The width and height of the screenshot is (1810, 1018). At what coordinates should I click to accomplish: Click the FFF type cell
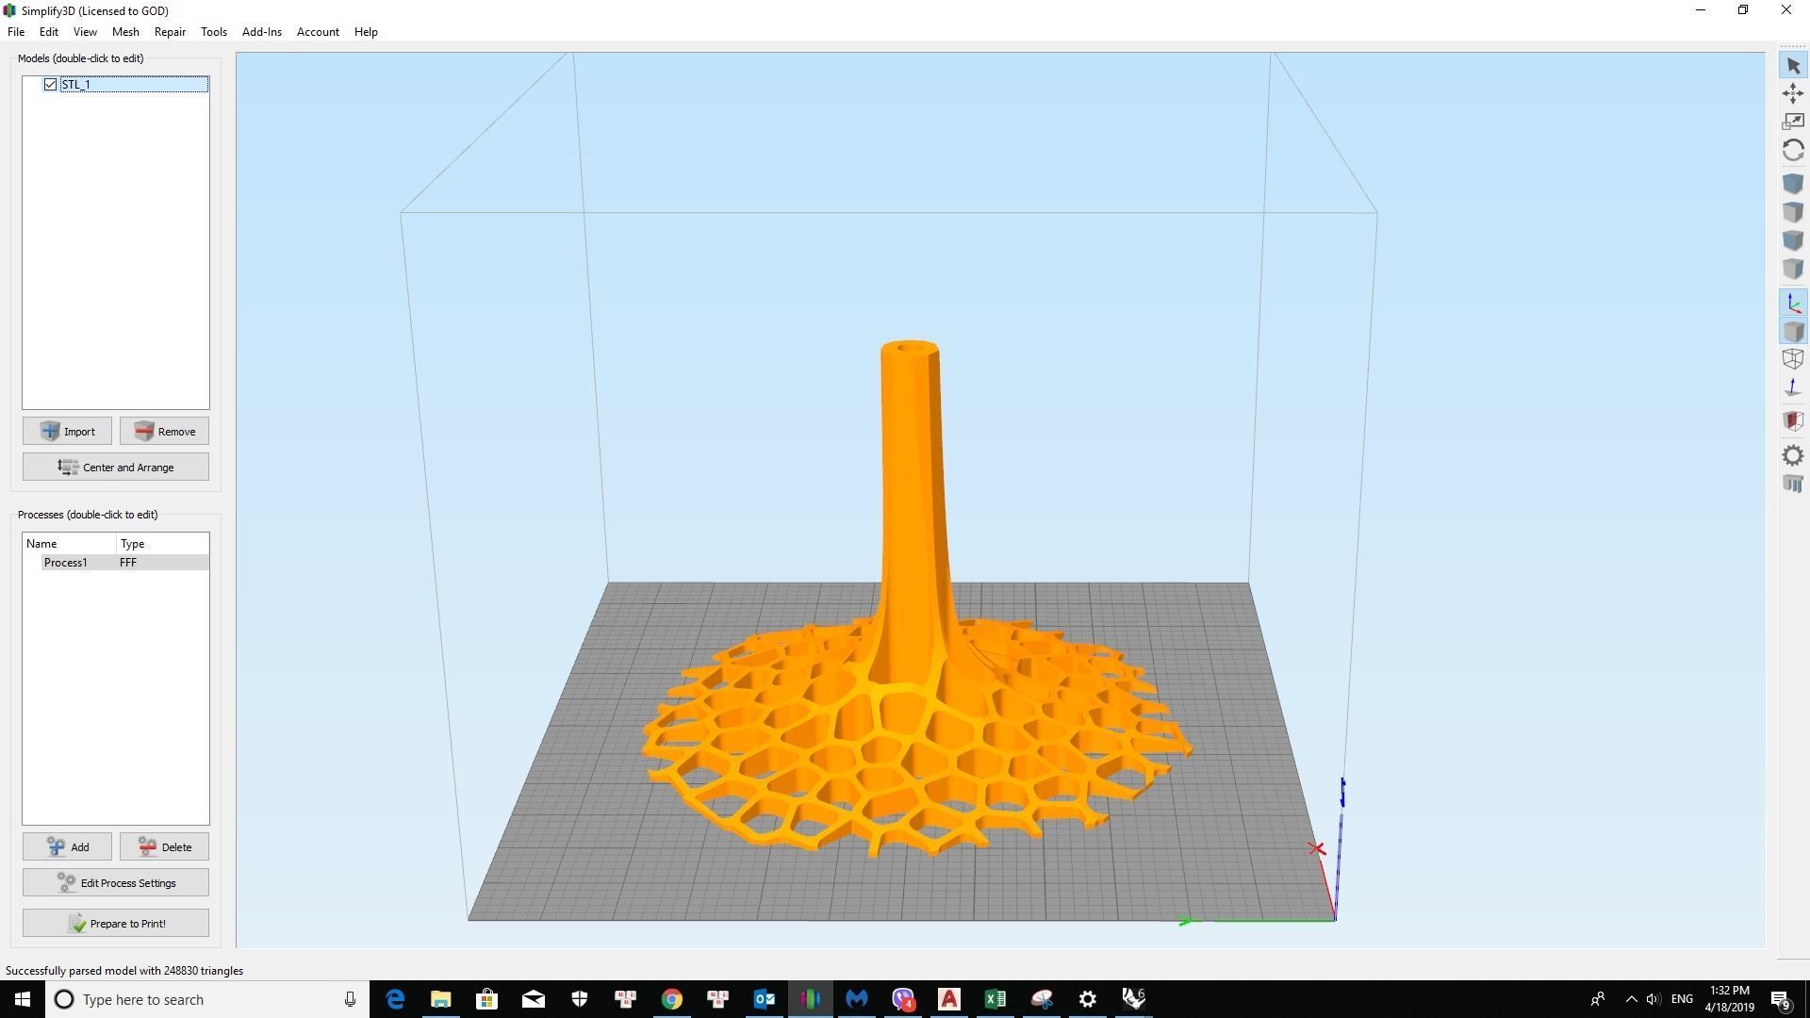pyautogui.click(x=128, y=563)
